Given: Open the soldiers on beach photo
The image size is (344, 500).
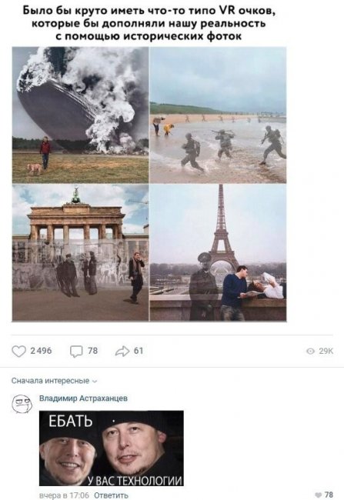Looking at the screenshot, I should [219, 115].
